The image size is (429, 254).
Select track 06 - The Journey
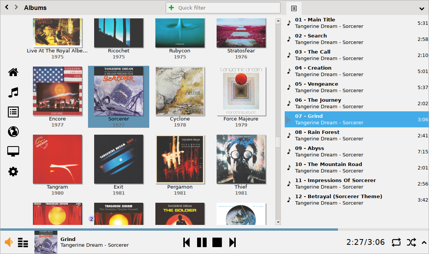pos(357,103)
